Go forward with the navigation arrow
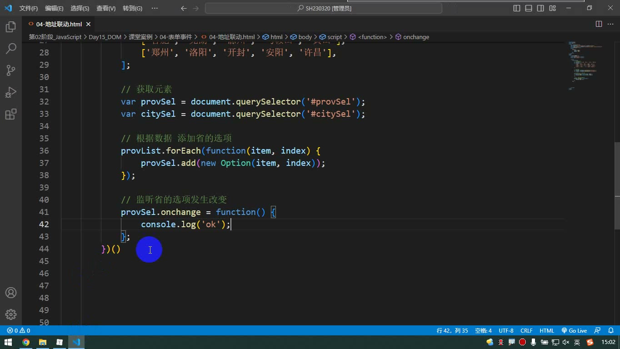The image size is (620, 349). click(195, 8)
